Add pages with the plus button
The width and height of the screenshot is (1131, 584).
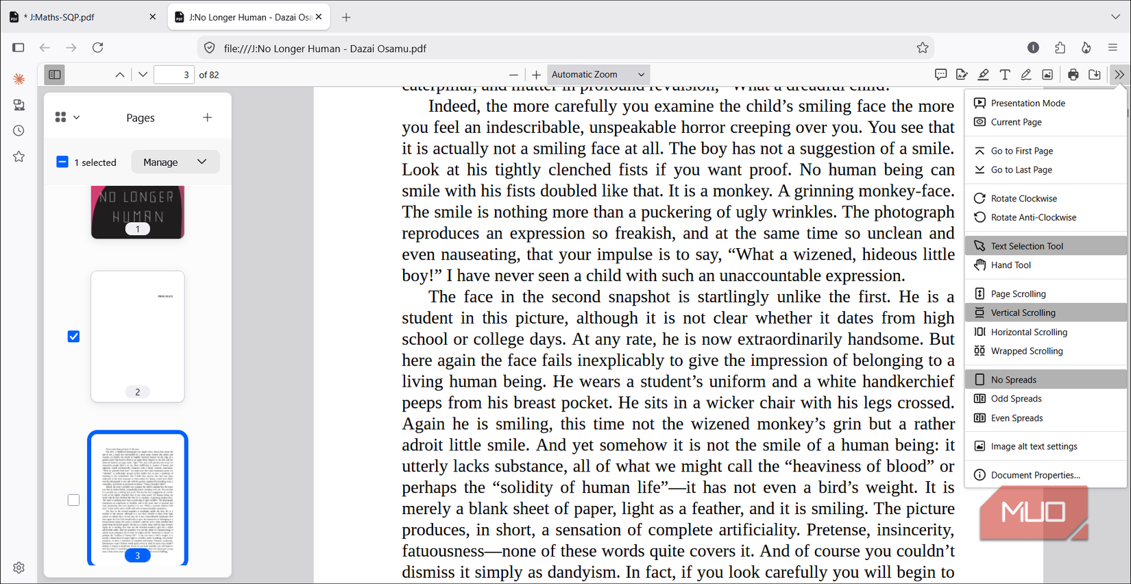208,118
